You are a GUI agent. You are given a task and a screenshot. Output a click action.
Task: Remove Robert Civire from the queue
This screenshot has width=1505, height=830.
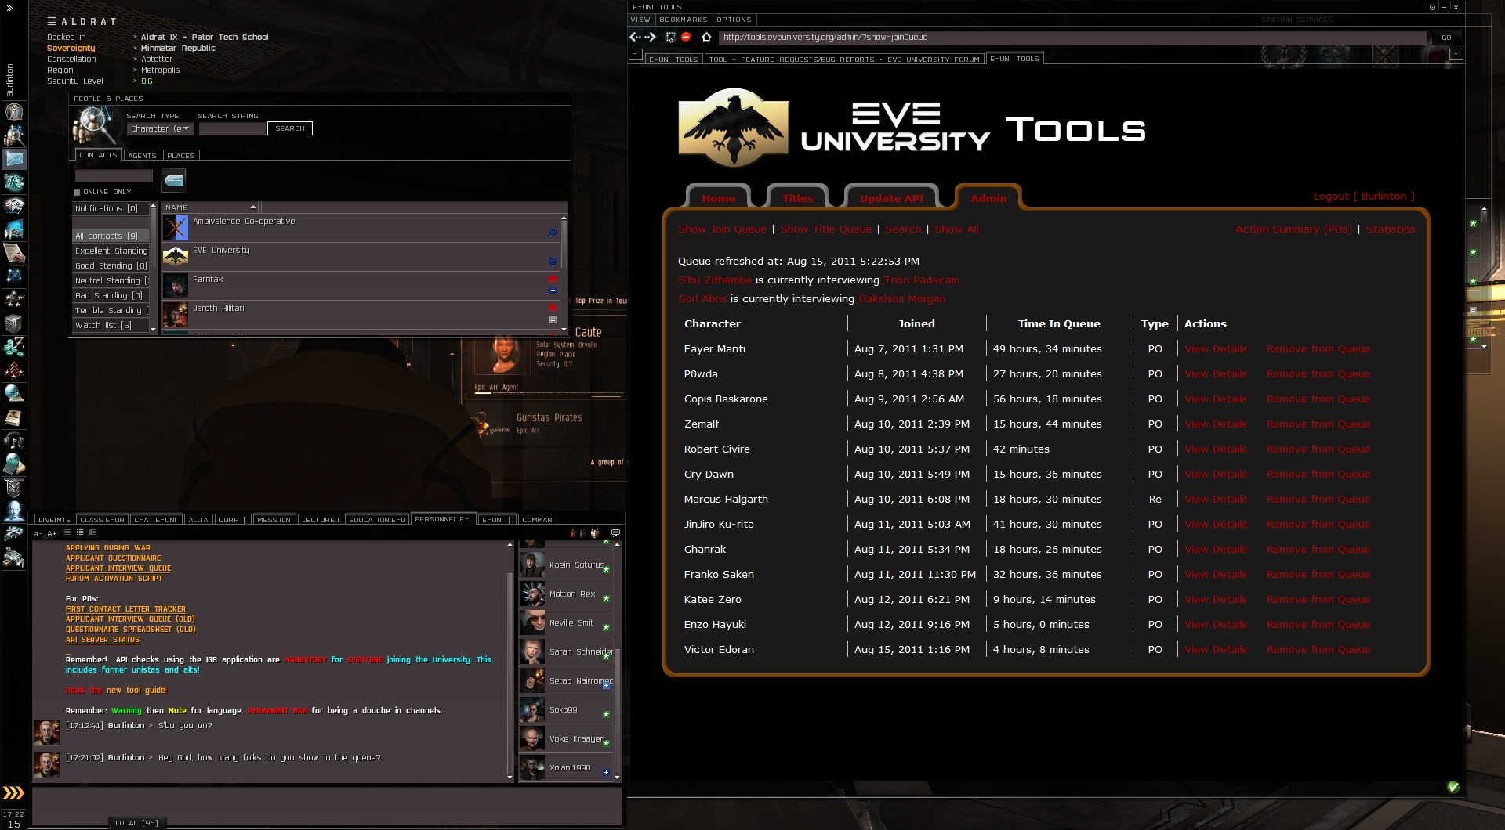[1318, 449]
